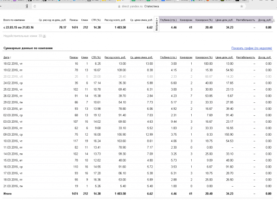Open the help icon beside 'Недействительные клики'
This screenshot has height=200, width=277.
tap(45, 36)
